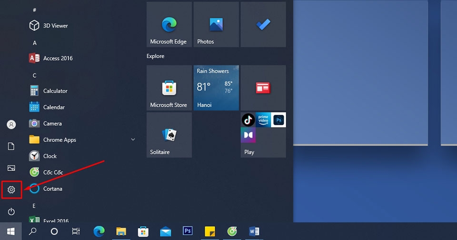Open Calendar app
Screen dimensions: 457x240
tap(47, 107)
